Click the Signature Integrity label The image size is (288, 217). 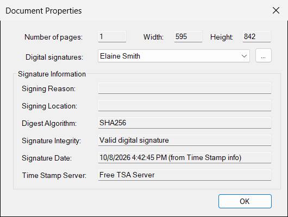click(51, 141)
